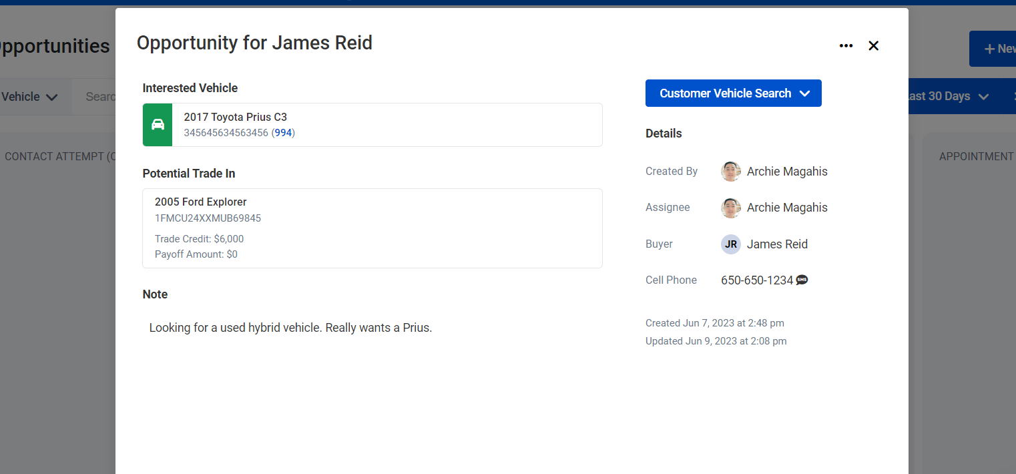Expand the Customer Vehicle Search dropdown
The image size is (1016, 474).
[x=733, y=93]
